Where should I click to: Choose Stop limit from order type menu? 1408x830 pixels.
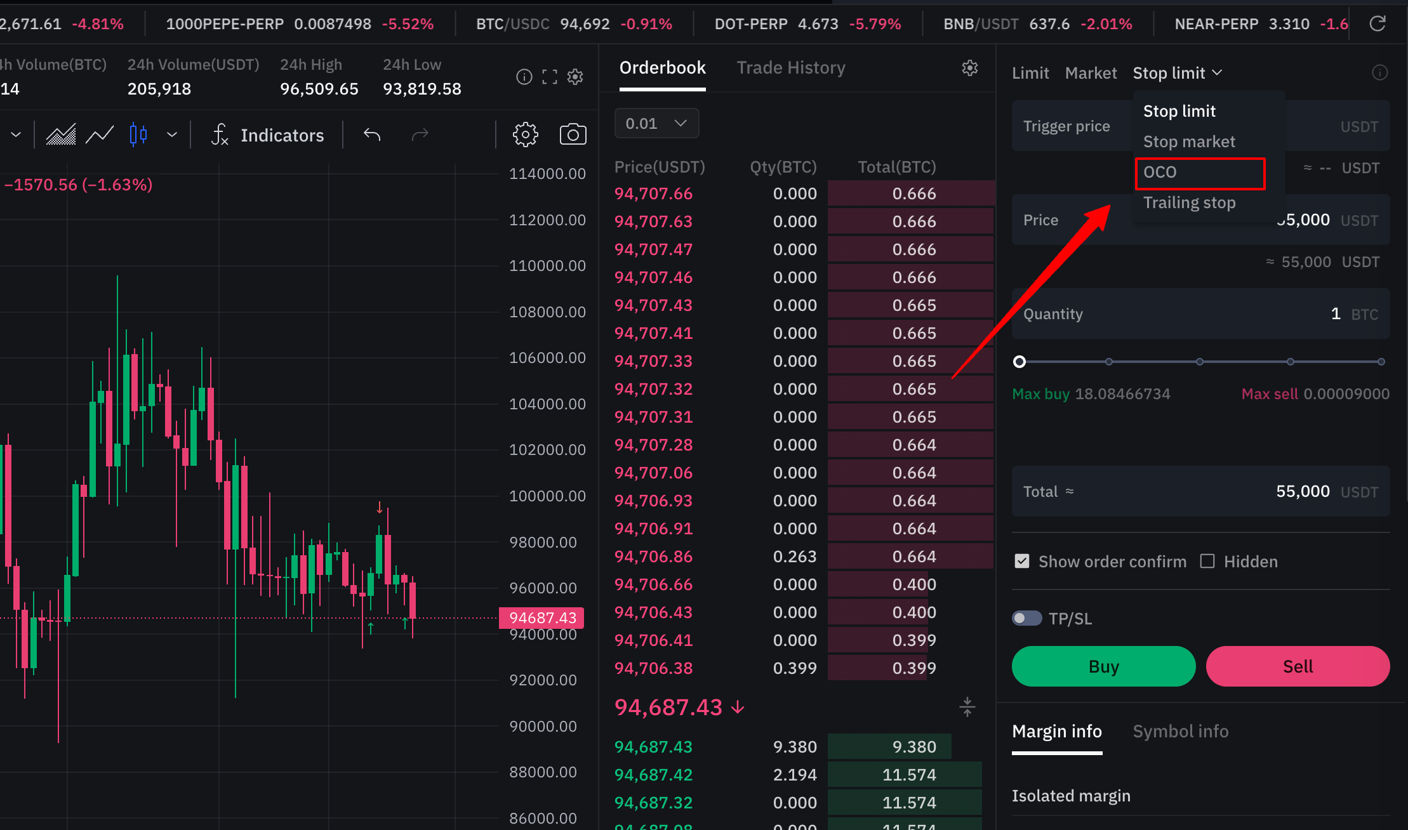pos(1179,111)
